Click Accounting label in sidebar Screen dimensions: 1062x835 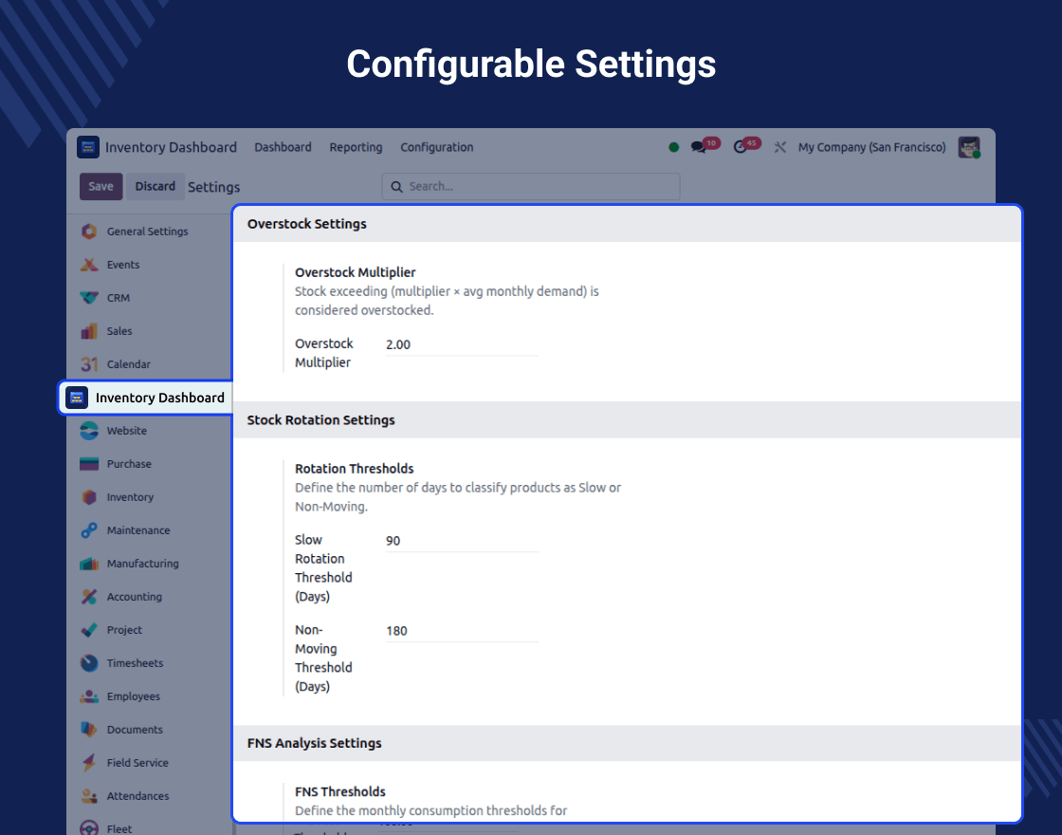pyautogui.click(x=135, y=597)
